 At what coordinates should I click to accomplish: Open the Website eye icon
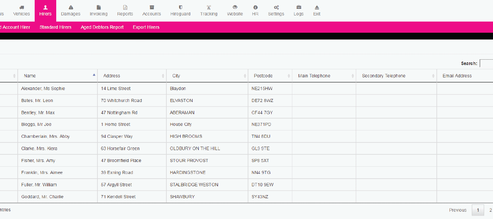(235, 7)
